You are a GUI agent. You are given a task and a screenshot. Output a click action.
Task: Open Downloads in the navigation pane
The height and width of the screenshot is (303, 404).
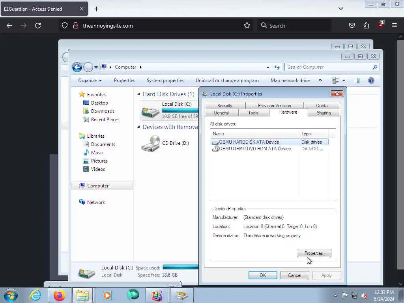point(103,111)
